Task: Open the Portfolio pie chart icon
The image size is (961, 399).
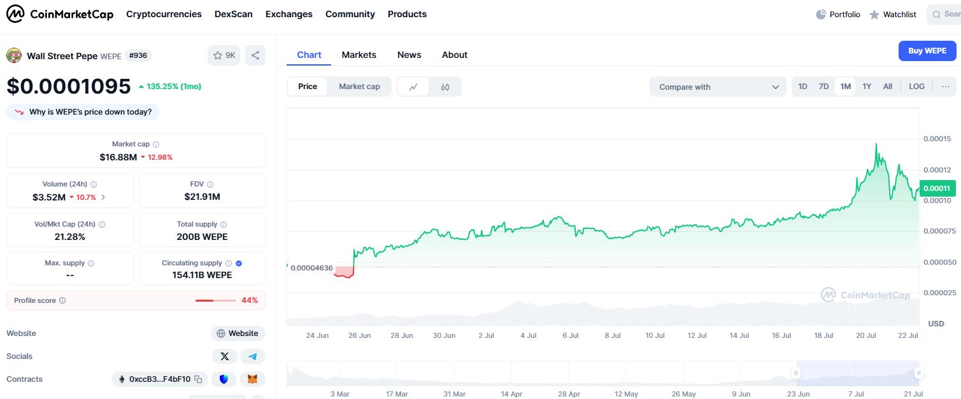Action: pyautogui.click(x=821, y=14)
